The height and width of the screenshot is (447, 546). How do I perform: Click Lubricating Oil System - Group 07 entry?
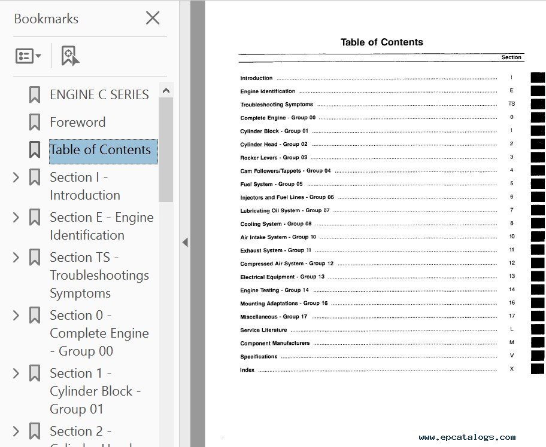(x=285, y=210)
